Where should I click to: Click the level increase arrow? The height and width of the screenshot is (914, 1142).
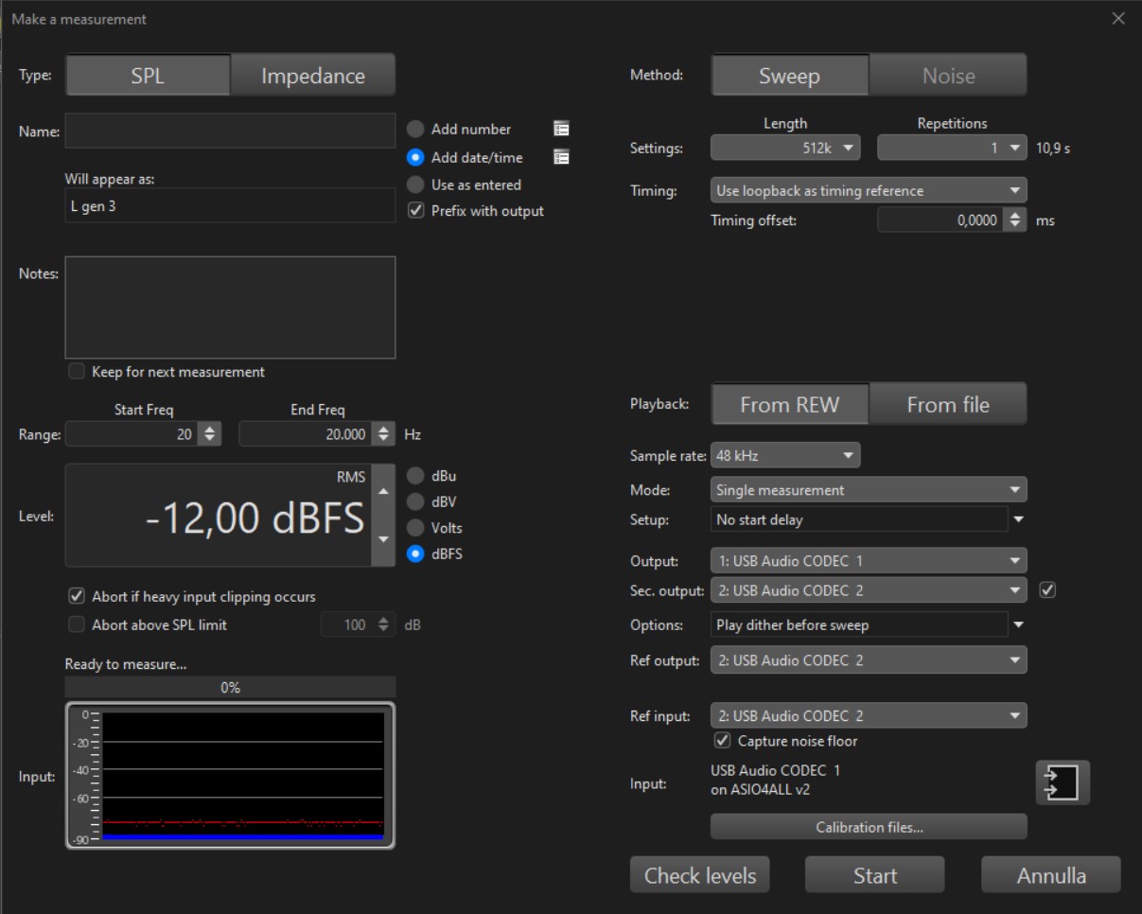pyautogui.click(x=383, y=490)
